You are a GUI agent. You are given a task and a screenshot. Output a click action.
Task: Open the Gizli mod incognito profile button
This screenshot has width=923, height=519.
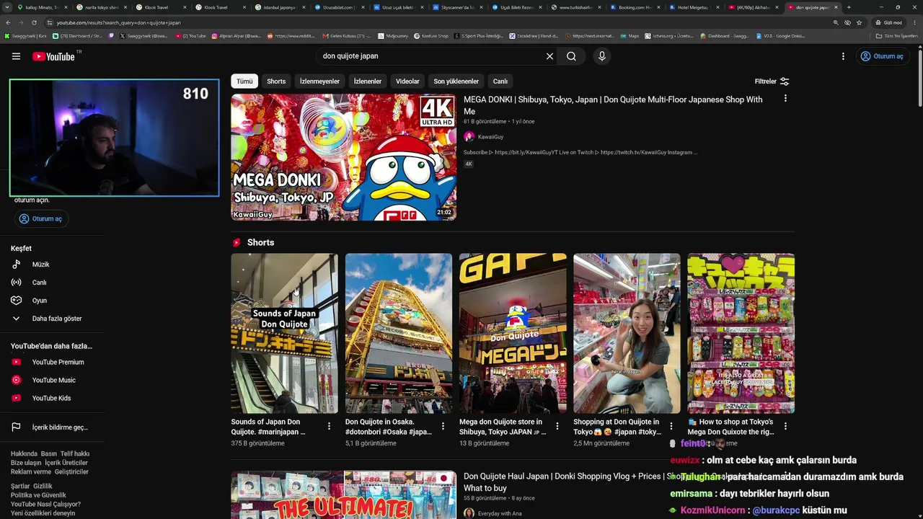(888, 22)
